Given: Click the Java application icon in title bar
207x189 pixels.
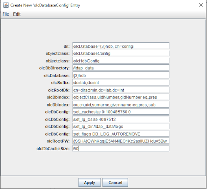Looking at the screenshot, I should pyautogui.click(x=6, y=5).
